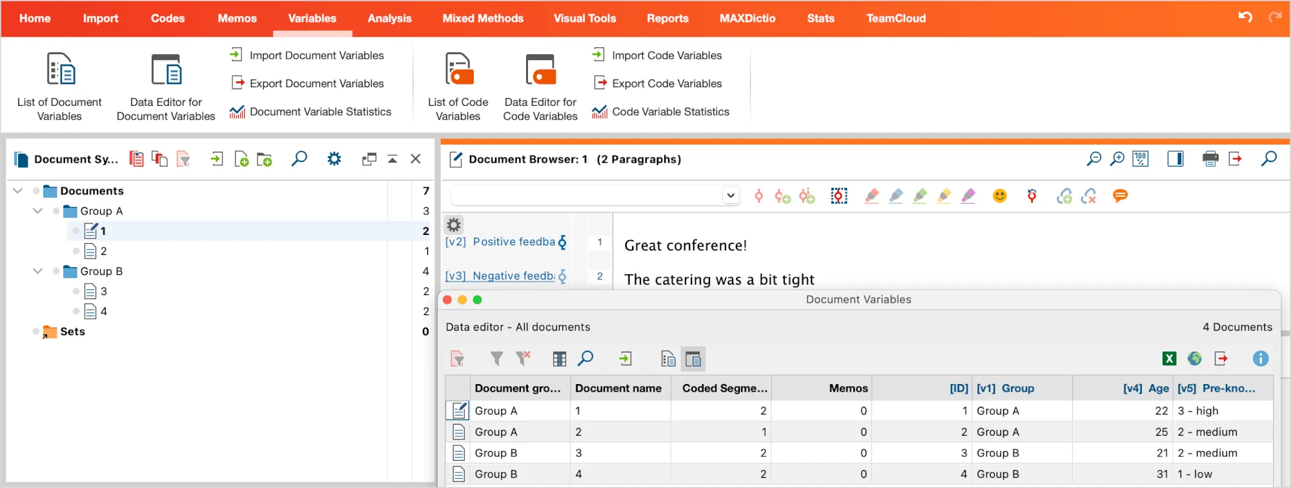Toggle activation circle for Group B folder

tap(56, 272)
